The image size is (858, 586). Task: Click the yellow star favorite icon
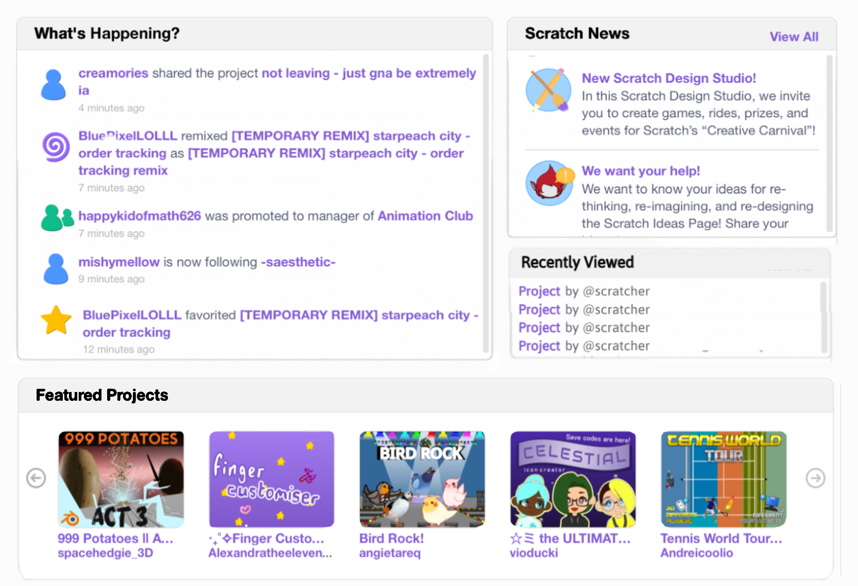click(x=56, y=321)
